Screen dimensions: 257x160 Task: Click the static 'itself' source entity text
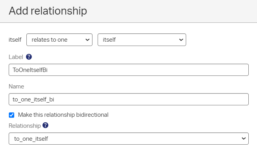[15, 40]
